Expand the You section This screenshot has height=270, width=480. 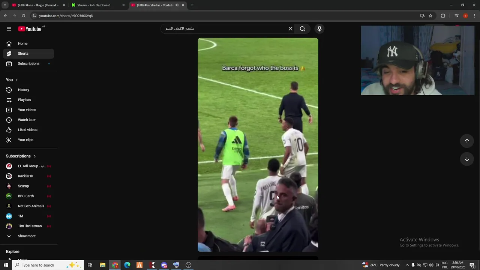[x=12, y=80]
